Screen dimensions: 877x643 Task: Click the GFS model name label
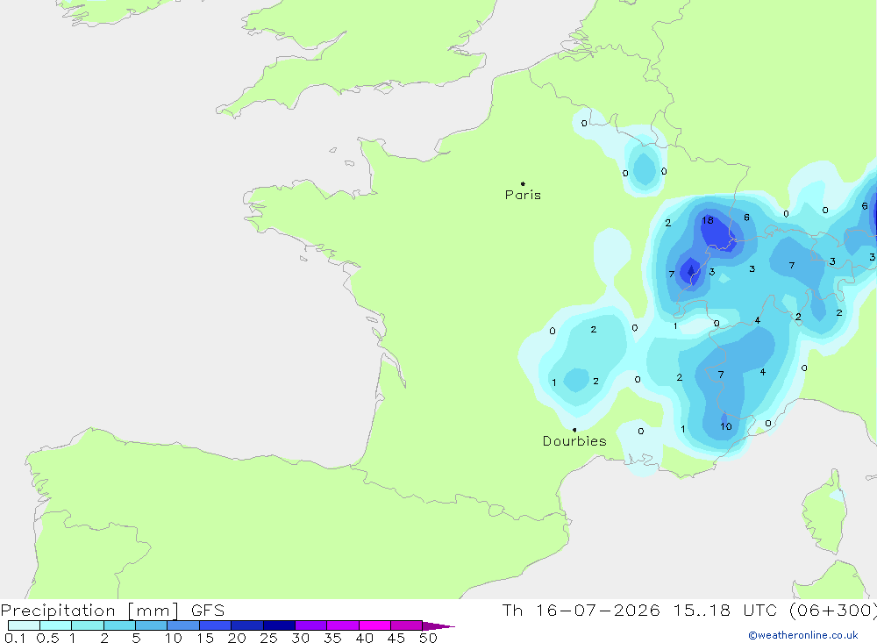(x=208, y=611)
